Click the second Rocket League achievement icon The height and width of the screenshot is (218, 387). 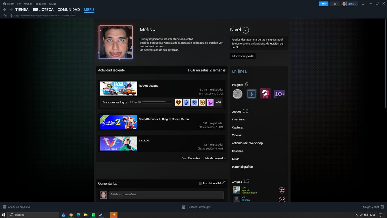tap(186, 102)
